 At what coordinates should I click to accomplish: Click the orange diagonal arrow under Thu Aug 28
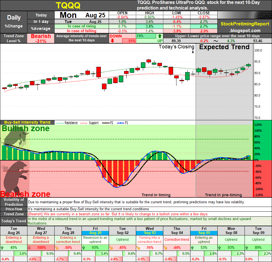click(57, 248)
